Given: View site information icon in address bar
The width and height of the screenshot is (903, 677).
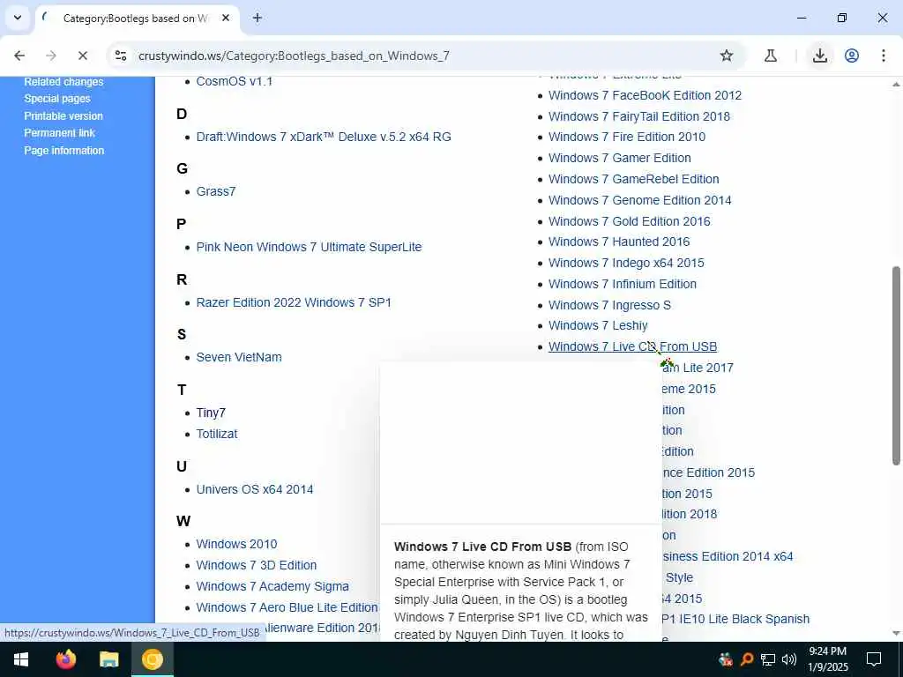Looking at the screenshot, I should click(120, 56).
